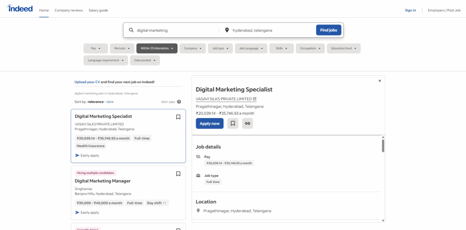Viewport: 466px width, 230px height.
Task: Click the 500+ jobs count
Action: 168,102
